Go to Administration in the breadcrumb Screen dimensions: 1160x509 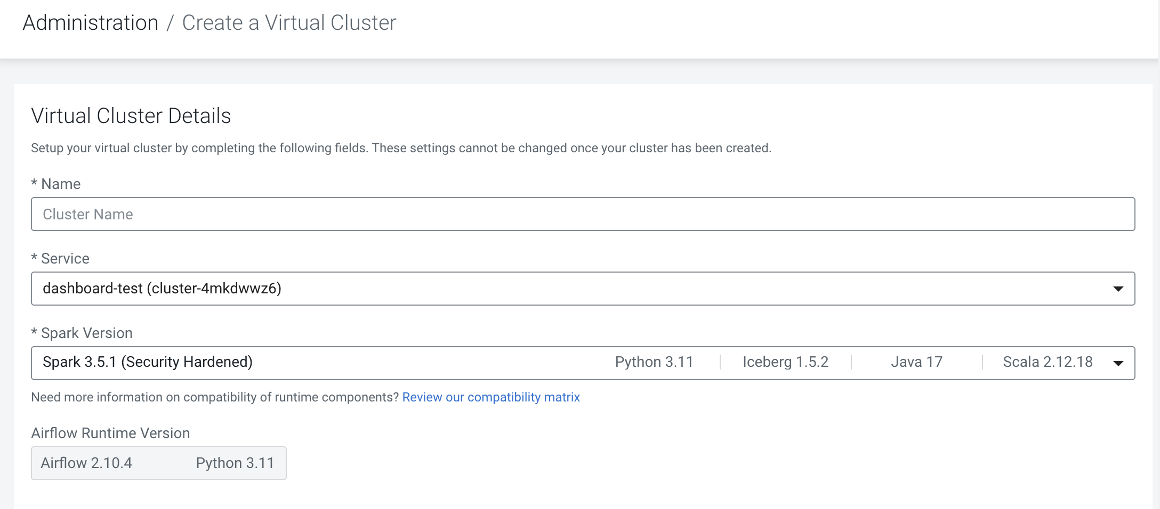point(91,23)
